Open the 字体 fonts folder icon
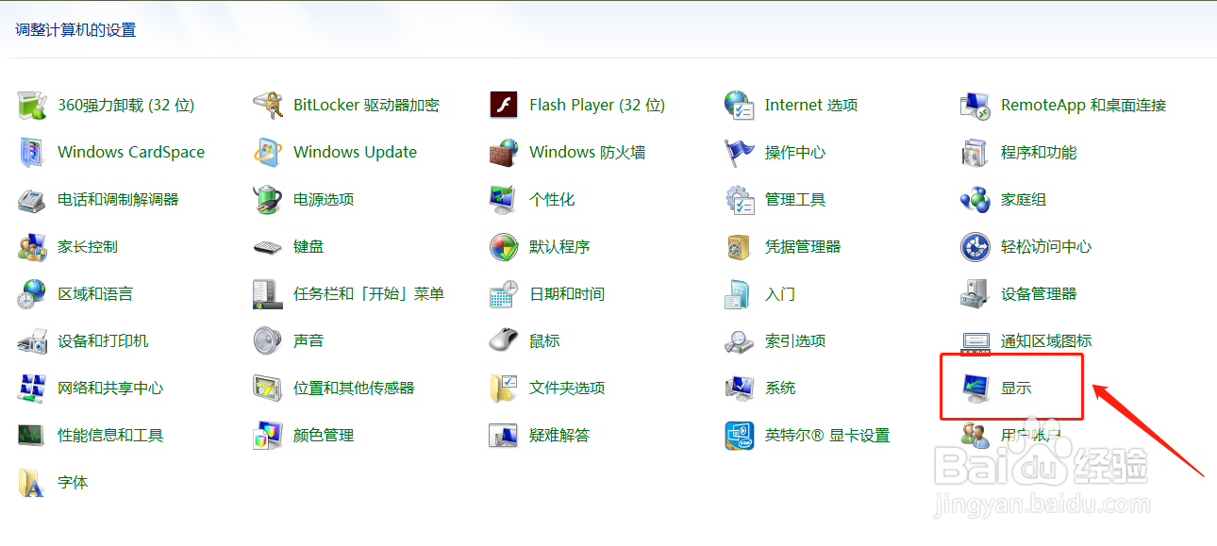This screenshot has height=546, width=1217. click(x=32, y=483)
